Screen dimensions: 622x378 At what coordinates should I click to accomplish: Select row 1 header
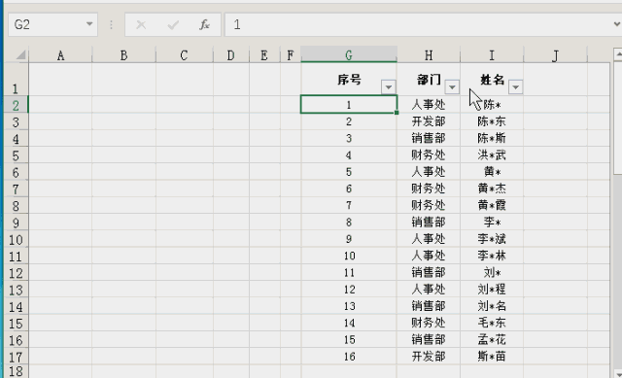pyautogui.click(x=16, y=80)
